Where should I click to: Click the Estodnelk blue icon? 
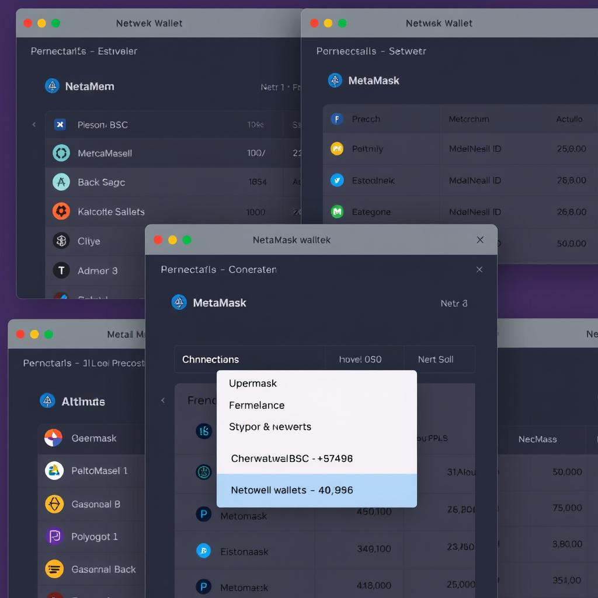pyautogui.click(x=337, y=180)
